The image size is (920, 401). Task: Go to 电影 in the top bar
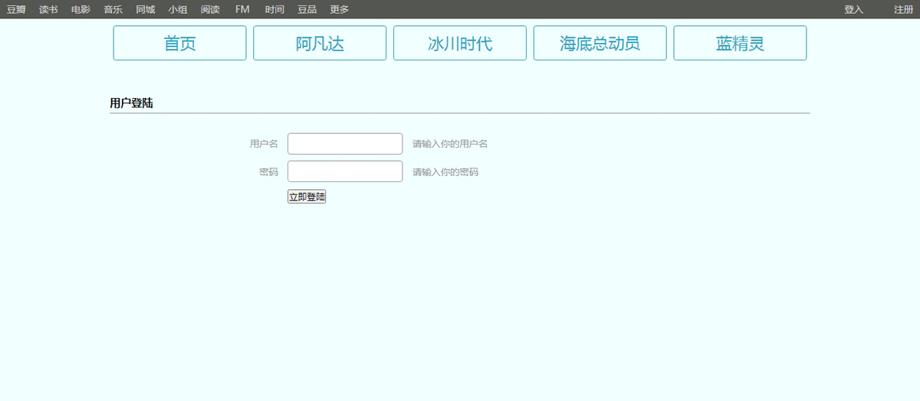tap(80, 9)
